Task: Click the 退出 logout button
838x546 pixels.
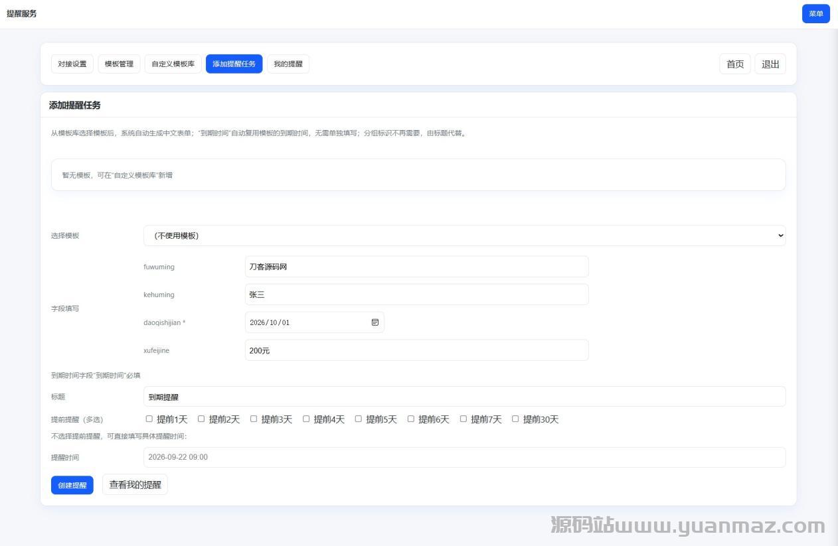Action: click(x=770, y=64)
